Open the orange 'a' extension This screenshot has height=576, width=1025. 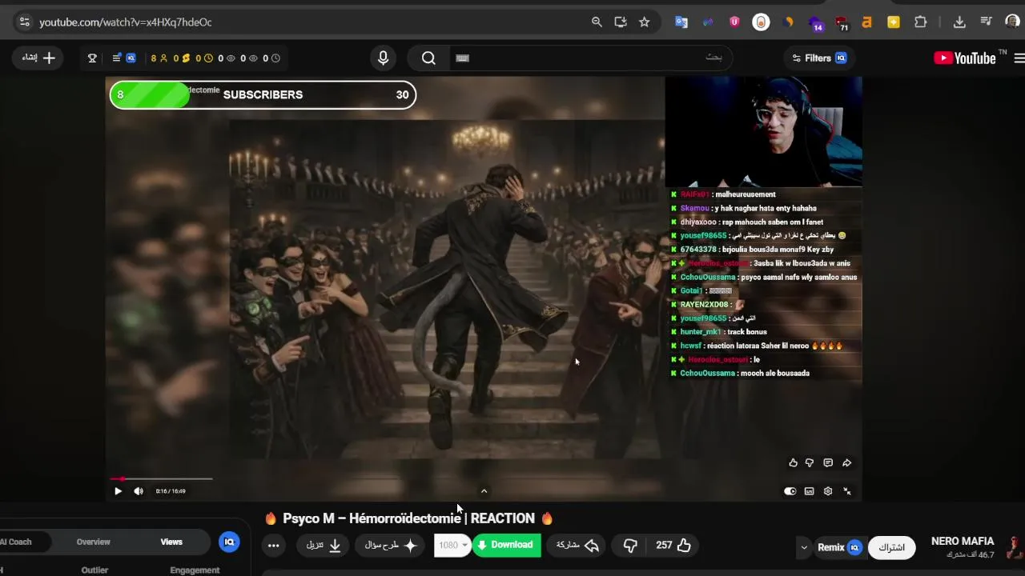[x=866, y=22]
